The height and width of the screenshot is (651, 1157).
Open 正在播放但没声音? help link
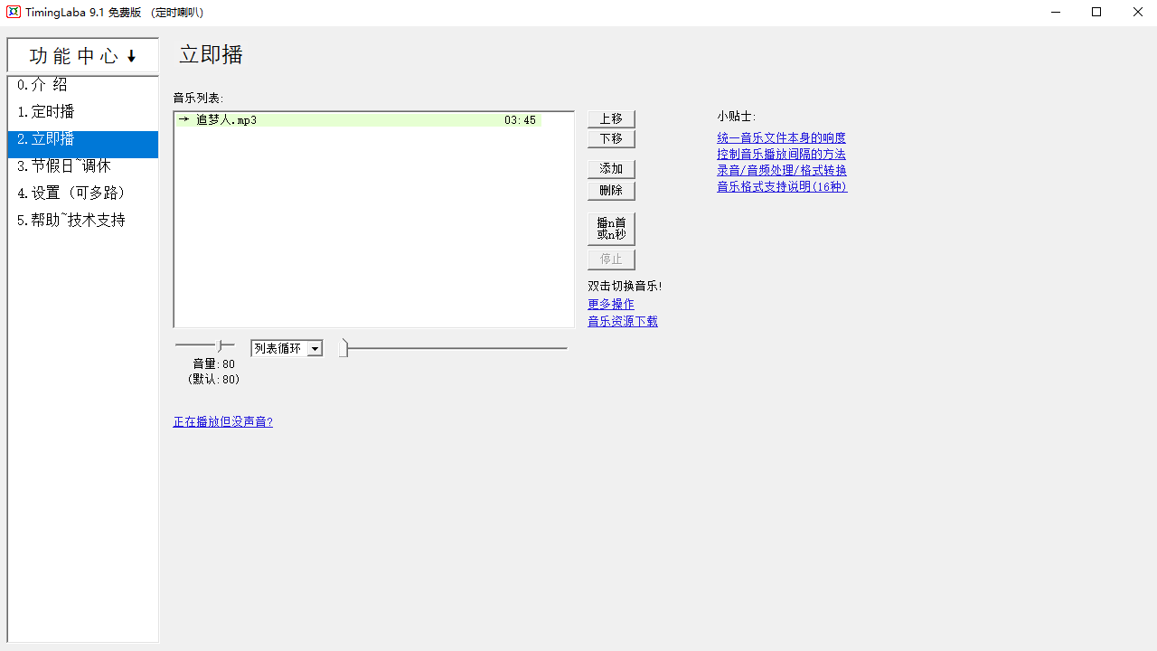(x=223, y=422)
